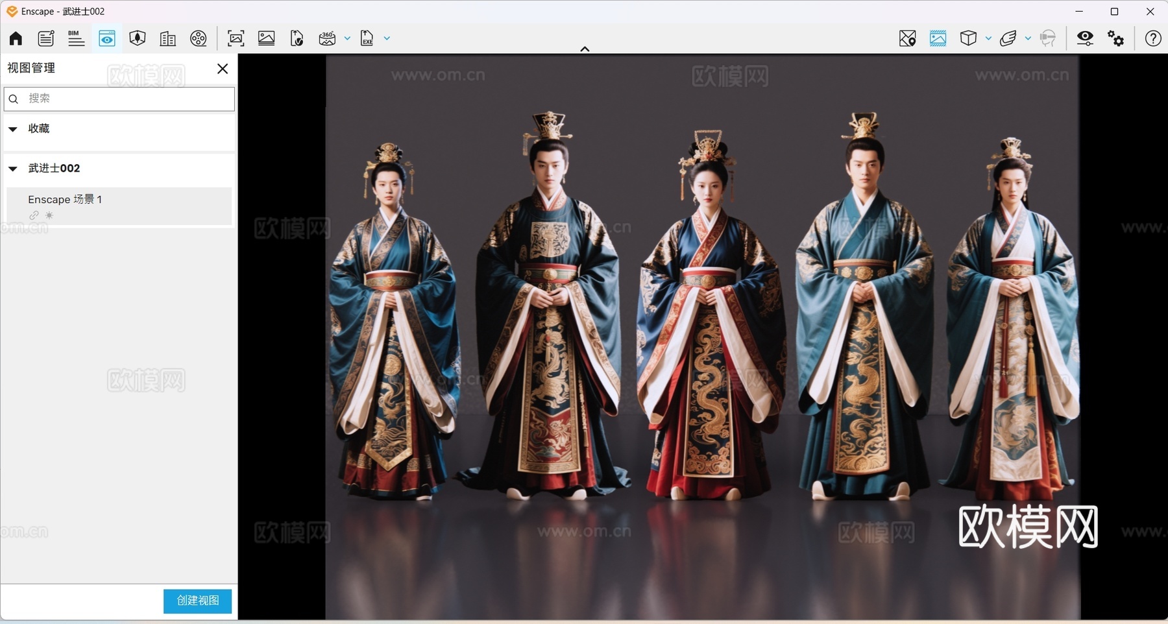
Task: Open visual settings eye slider icon
Action: (1085, 38)
